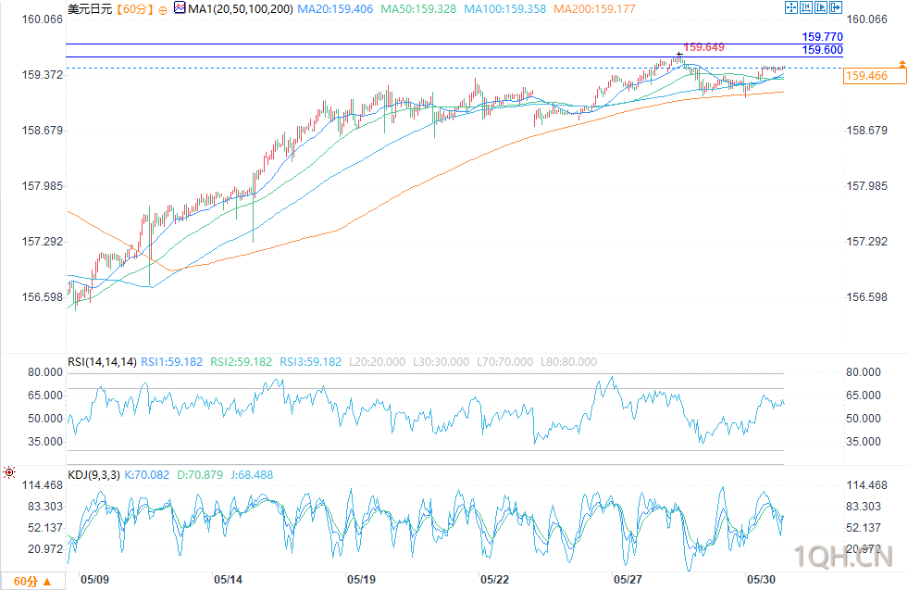
Task: Click the 【60分】 period label in header
Action: coord(134,9)
